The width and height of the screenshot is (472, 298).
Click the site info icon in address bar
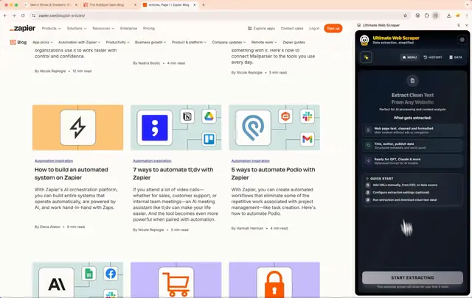click(33, 15)
